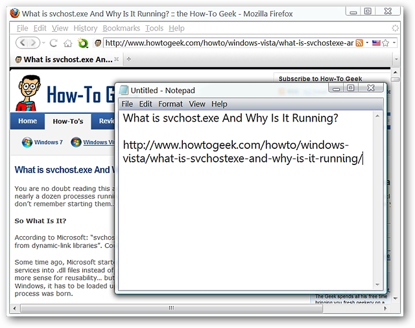Click the Firefox URL address field
The height and width of the screenshot is (328, 415).
click(229, 43)
